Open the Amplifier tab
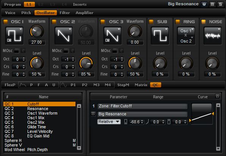The height and width of the screenshot is (156, 226). point(85,13)
